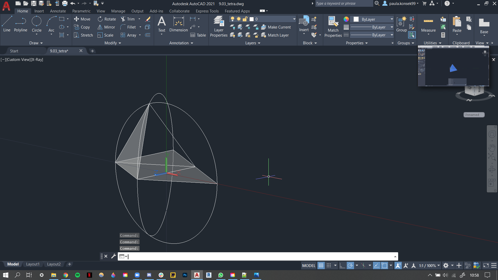This screenshot has width=498, height=280.
Task: Select the Circle tool
Action: [37, 24]
